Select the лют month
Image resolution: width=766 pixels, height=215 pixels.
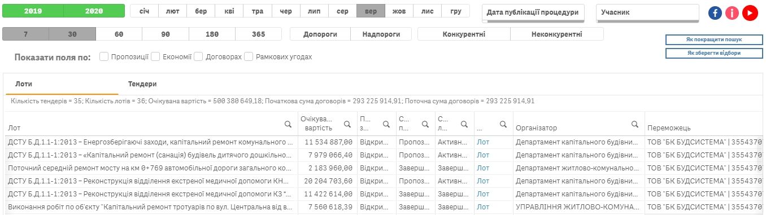click(x=173, y=11)
